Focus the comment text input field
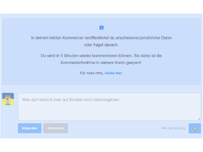This screenshot has height=152, width=203. (110, 107)
